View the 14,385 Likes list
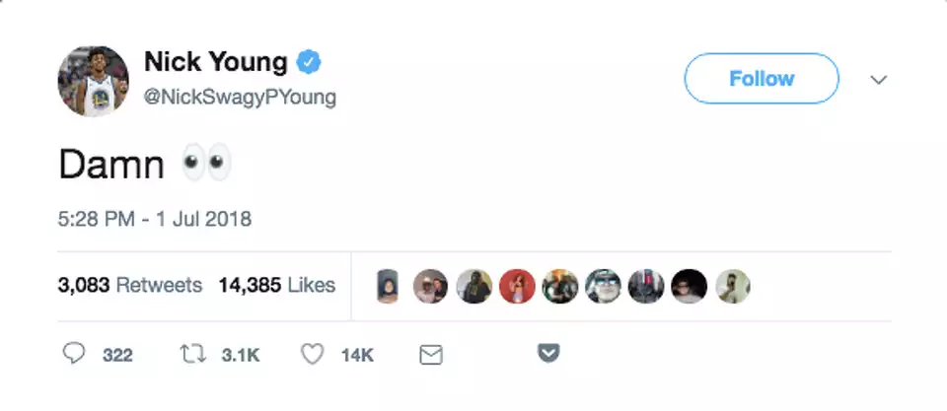The width and height of the screenshot is (947, 411). tap(277, 286)
